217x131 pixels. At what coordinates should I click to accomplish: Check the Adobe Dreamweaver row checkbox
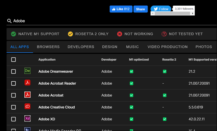click(13, 71)
